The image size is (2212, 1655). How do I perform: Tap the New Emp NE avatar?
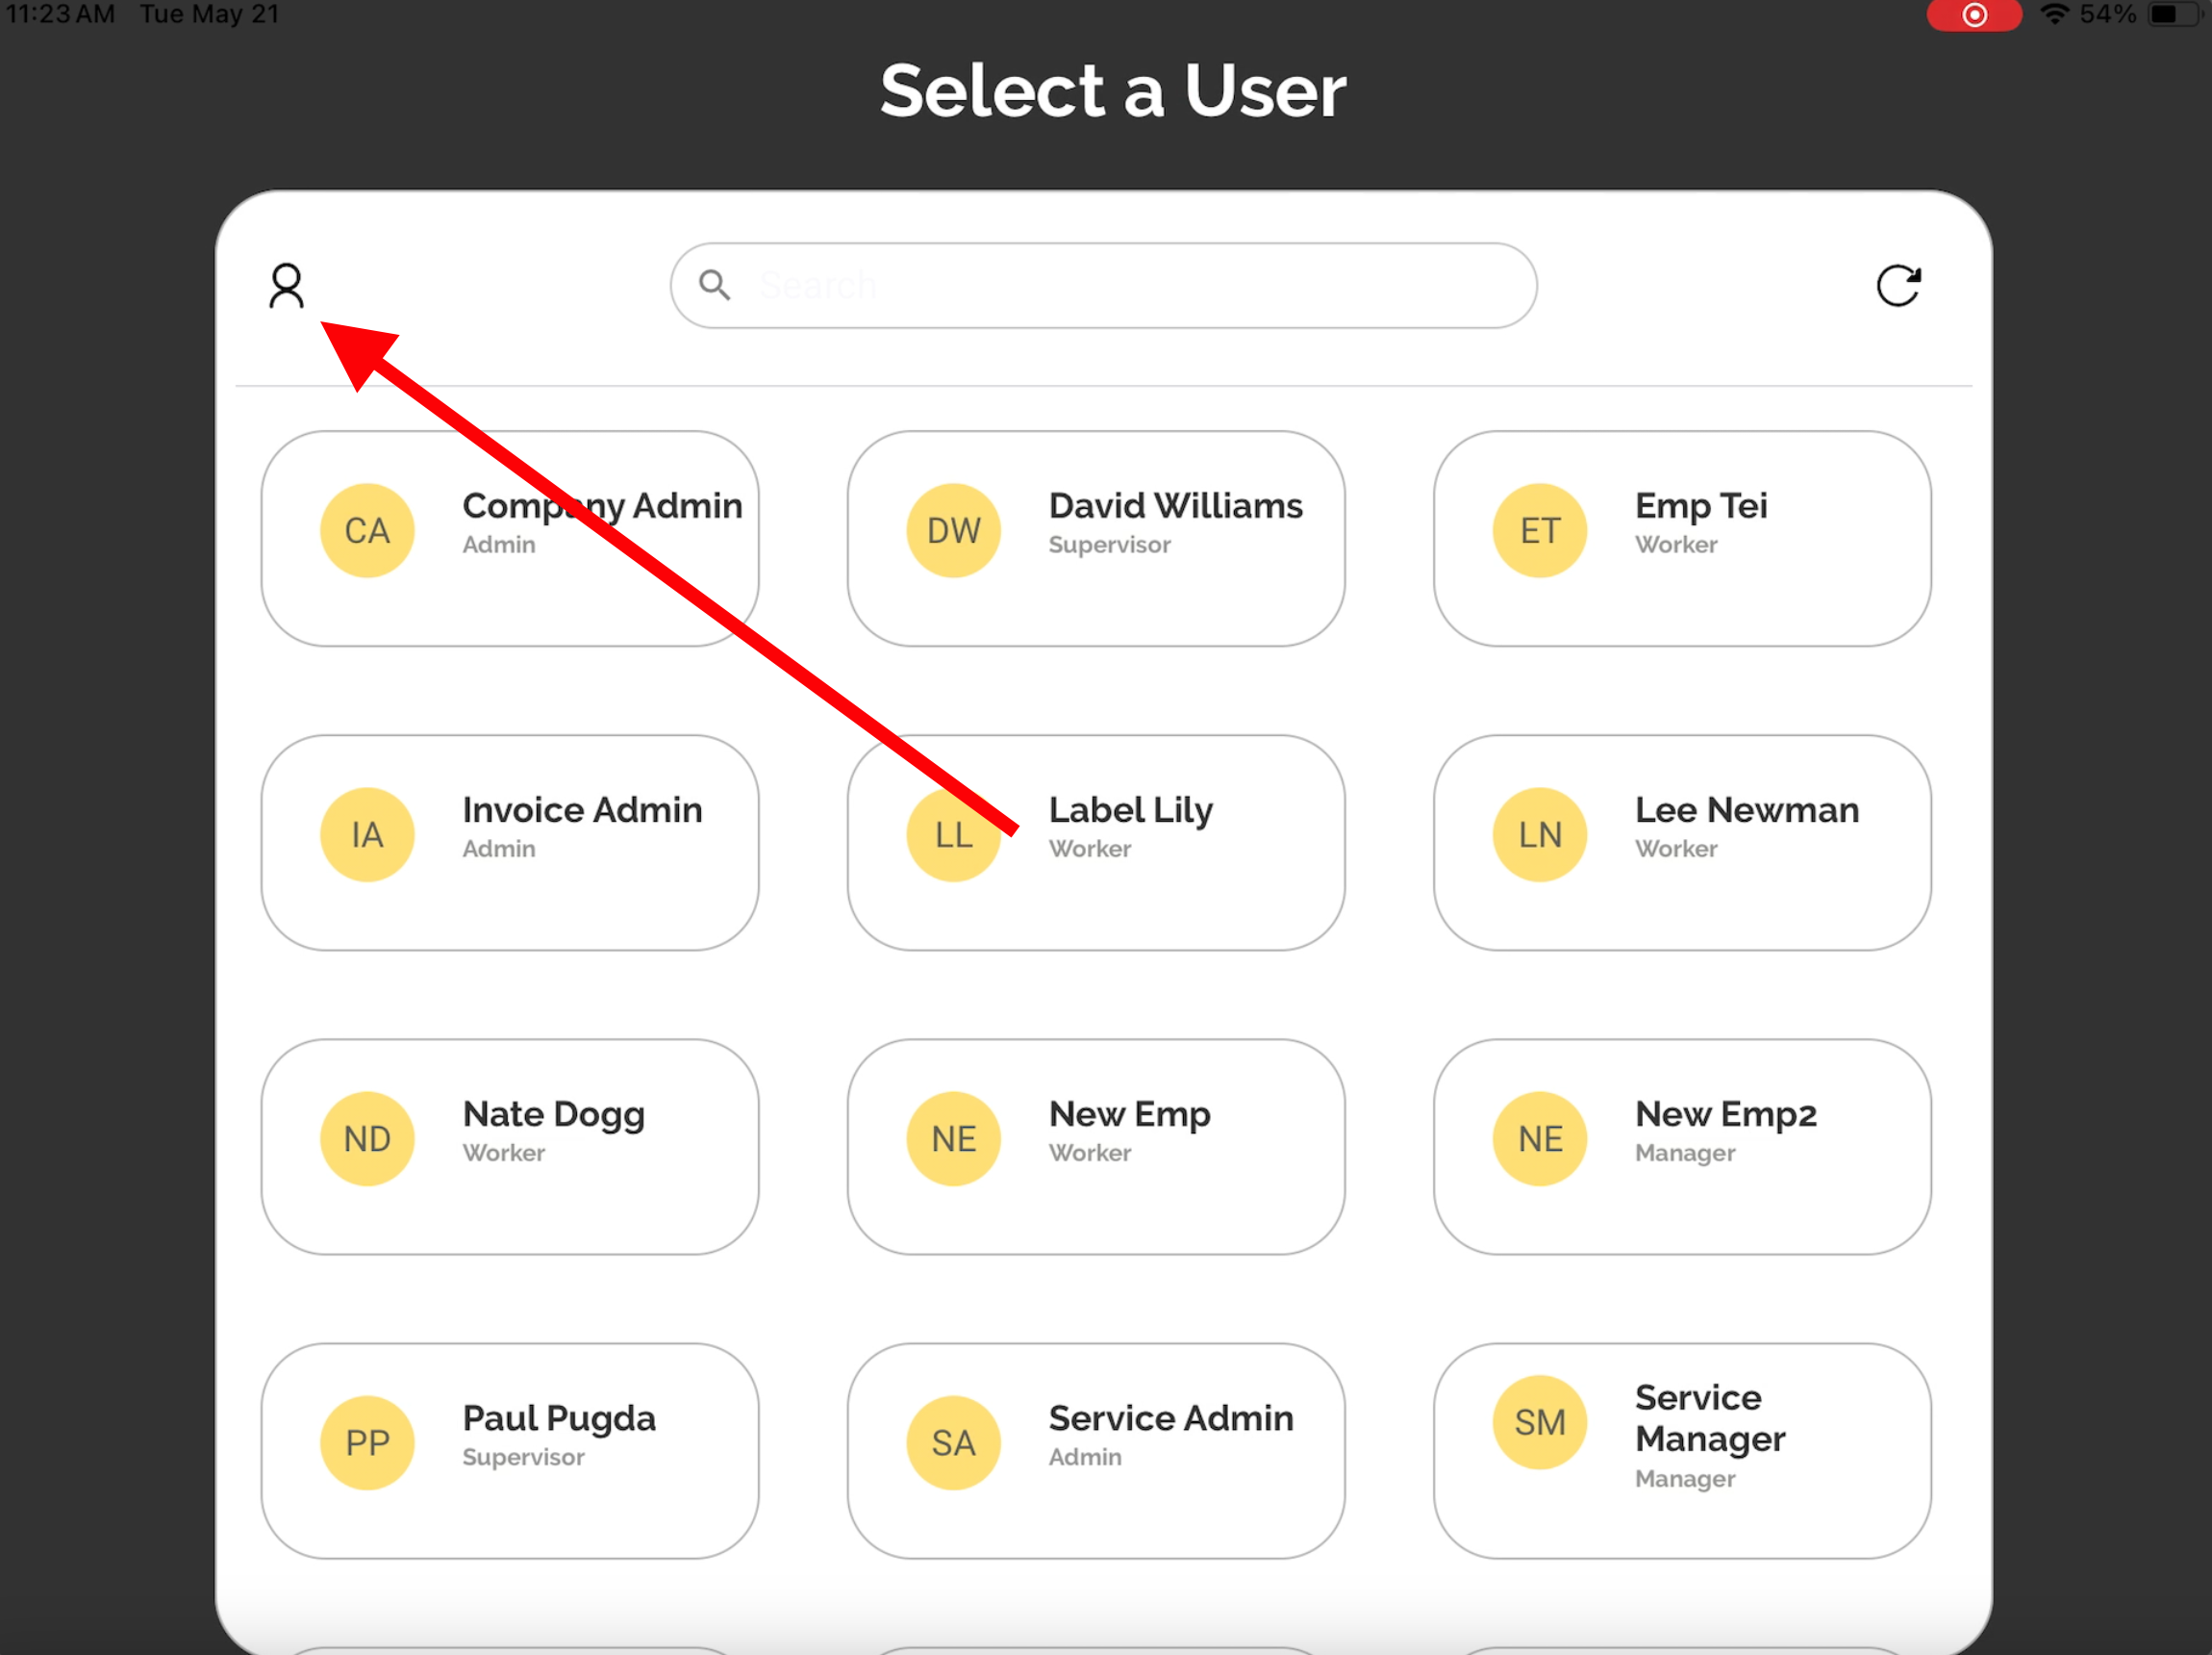point(953,1138)
